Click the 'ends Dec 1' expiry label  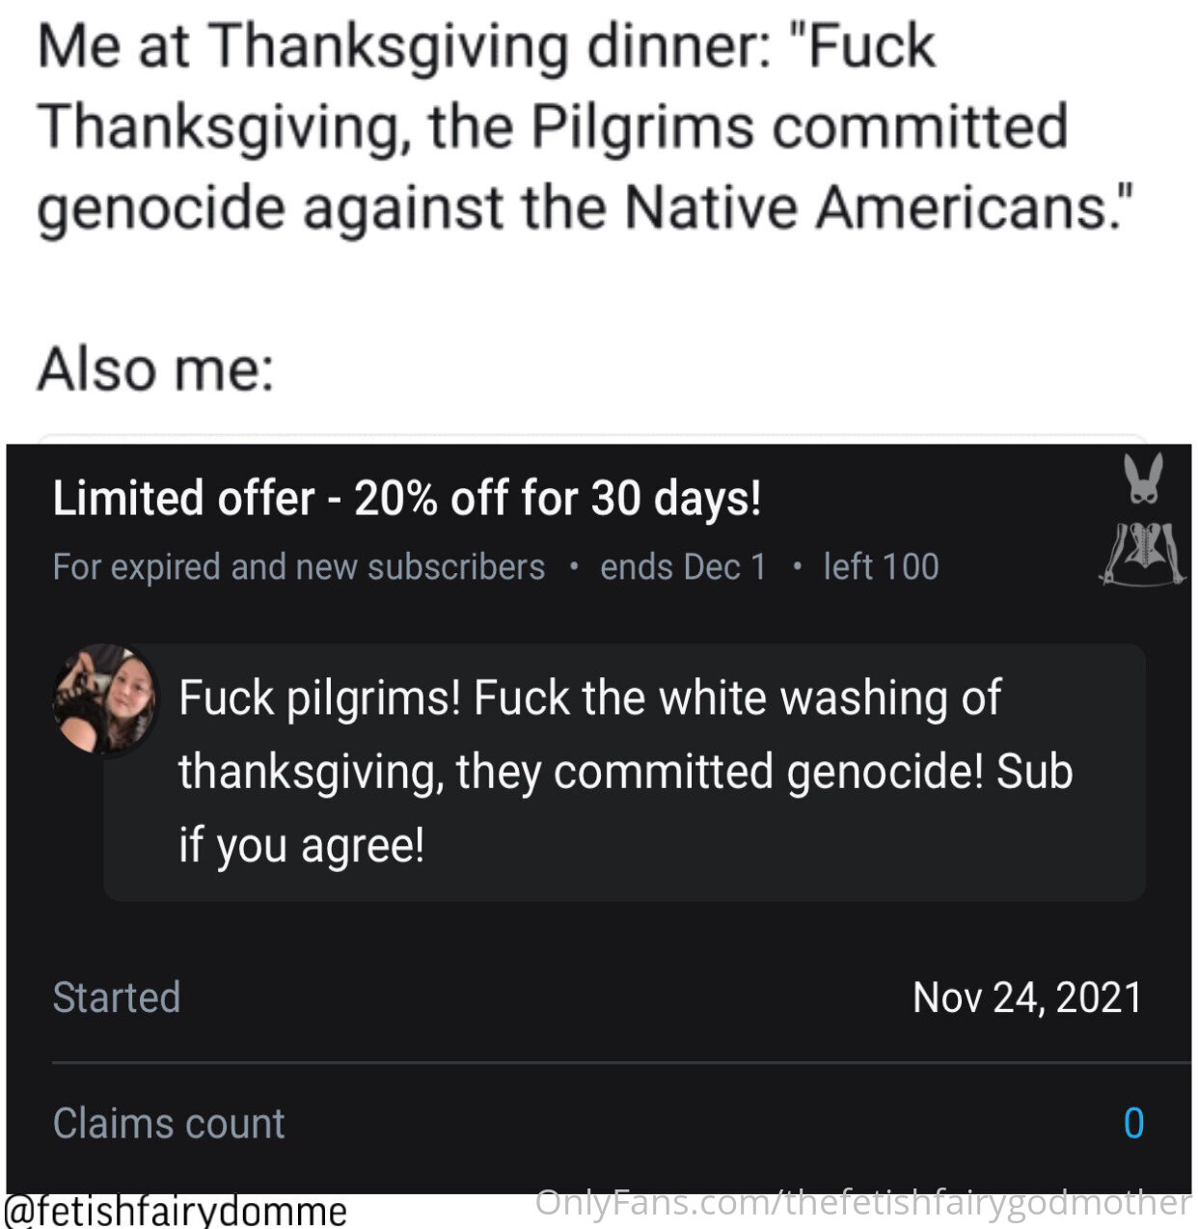[x=683, y=566]
